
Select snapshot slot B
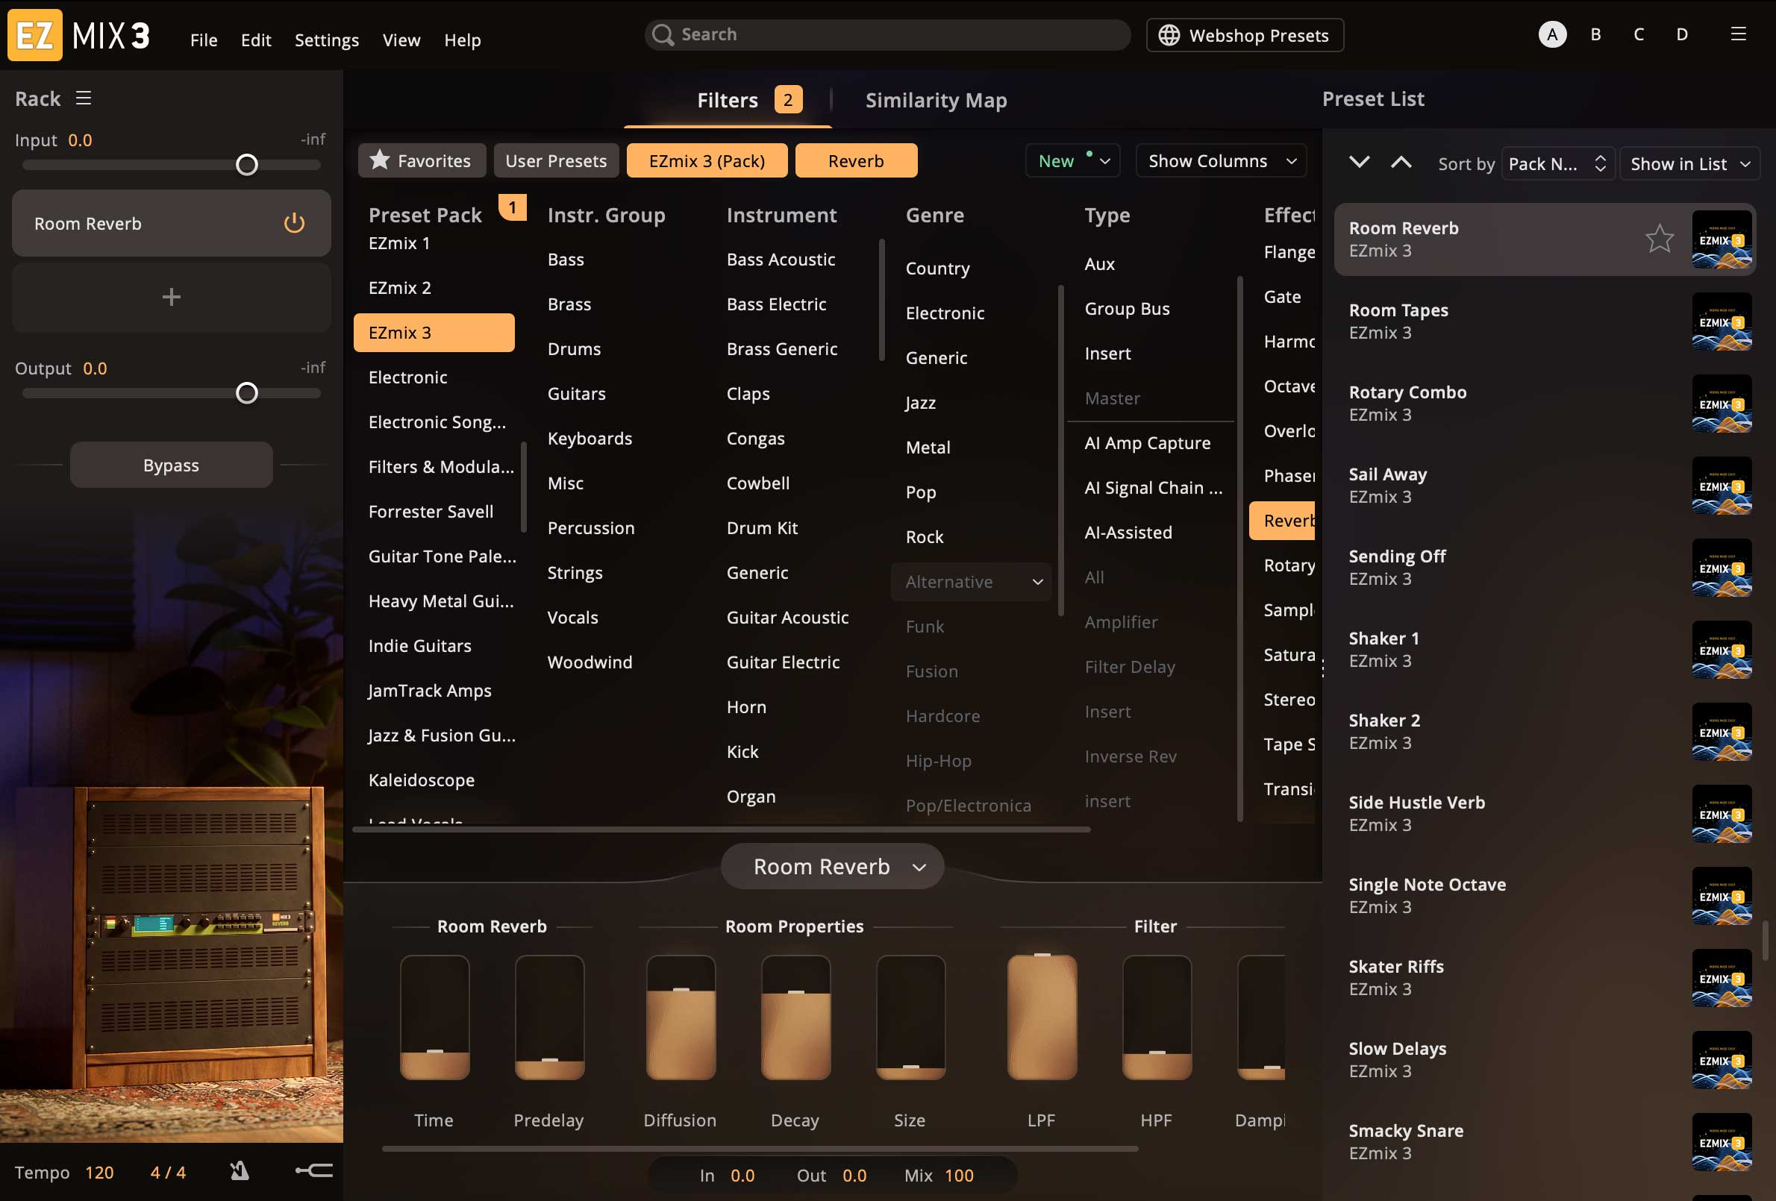pyautogui.click(x=1595, y=34)
